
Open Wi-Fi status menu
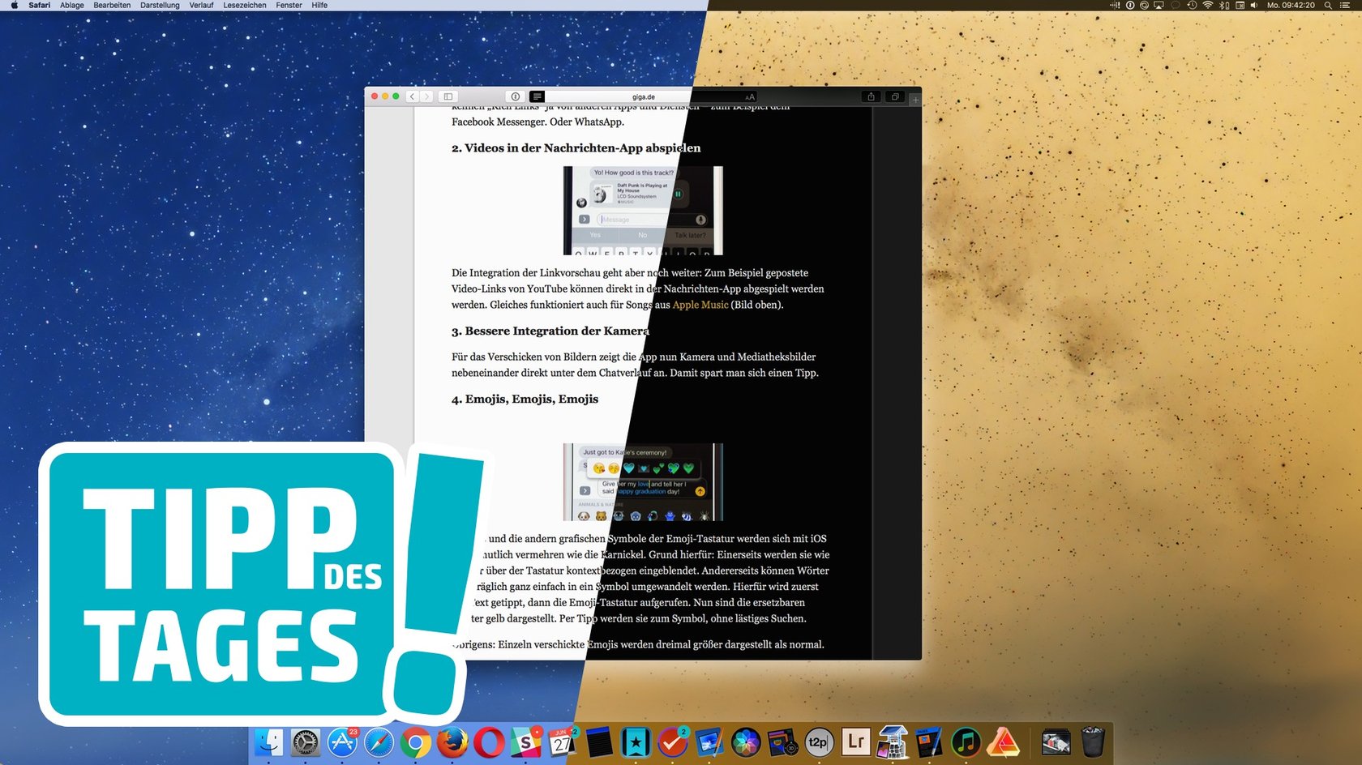(x=1207, y=5)
